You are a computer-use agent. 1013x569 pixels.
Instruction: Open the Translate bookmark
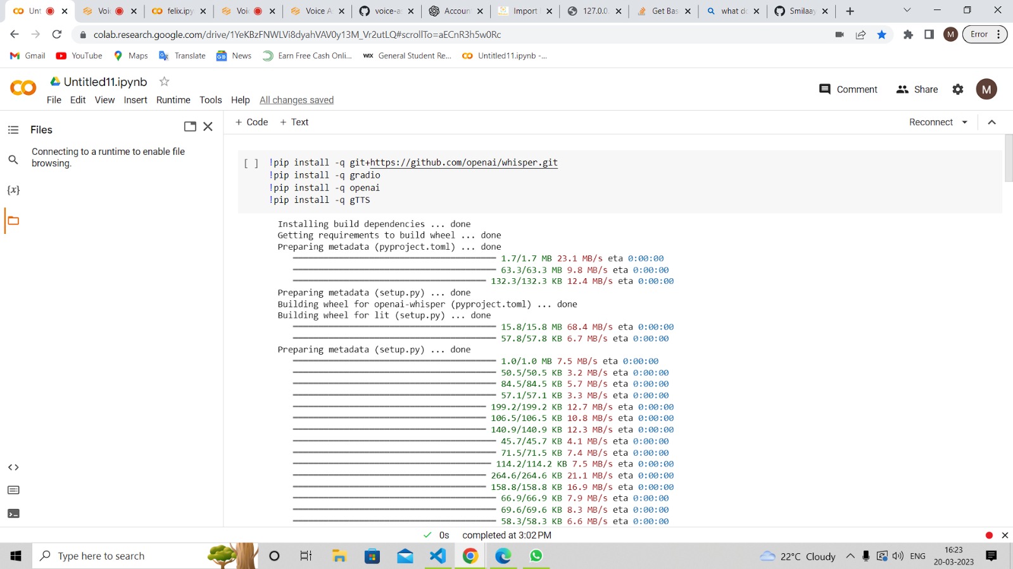[182, 56]
